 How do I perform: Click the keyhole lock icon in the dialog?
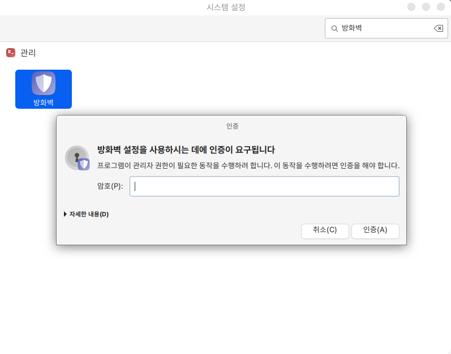tap(75, 157)
